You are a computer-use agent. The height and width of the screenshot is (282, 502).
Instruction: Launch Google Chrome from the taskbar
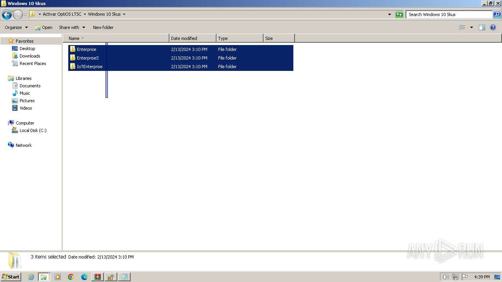71,277
